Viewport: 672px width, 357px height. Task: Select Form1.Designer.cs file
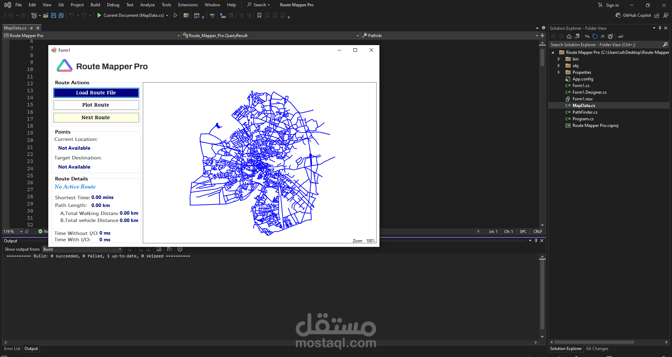click(x=589, y=92)
